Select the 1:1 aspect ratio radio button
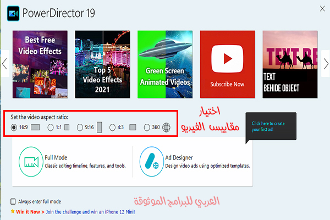Image resolution: width=330 pixels, height=220 pixels. click(51, 128)
